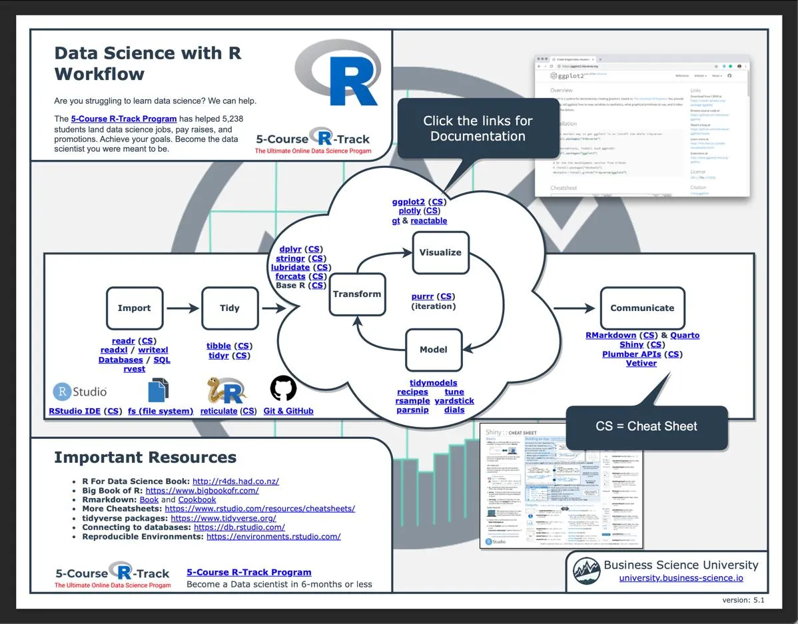This screenshot has width=798, height=624.
Task: Open the lubridate documentation link
Action: [x=290, y=267]
